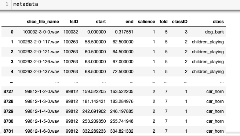
Task: Click the start column header
Action: click(x=101, y=22)
